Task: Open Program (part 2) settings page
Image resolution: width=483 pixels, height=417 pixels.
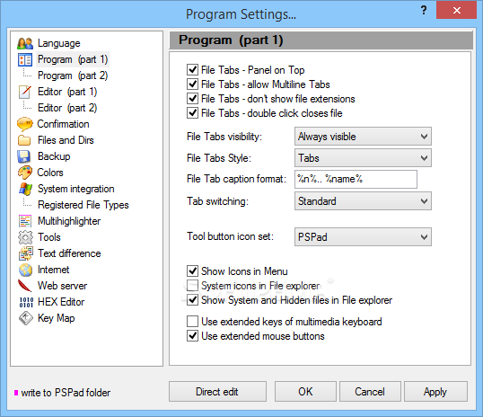Action: [x=73, y=75]
